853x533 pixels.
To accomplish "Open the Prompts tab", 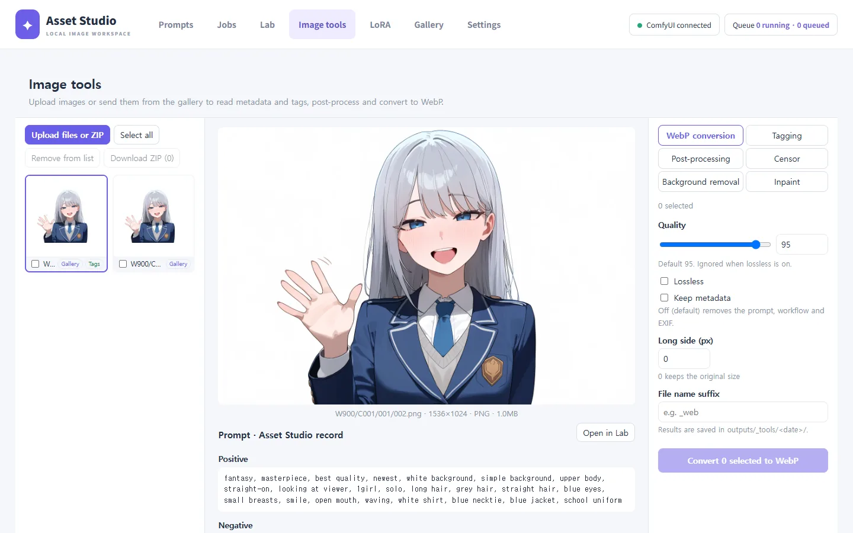I will pyautogui.click(x=176, y=25).
